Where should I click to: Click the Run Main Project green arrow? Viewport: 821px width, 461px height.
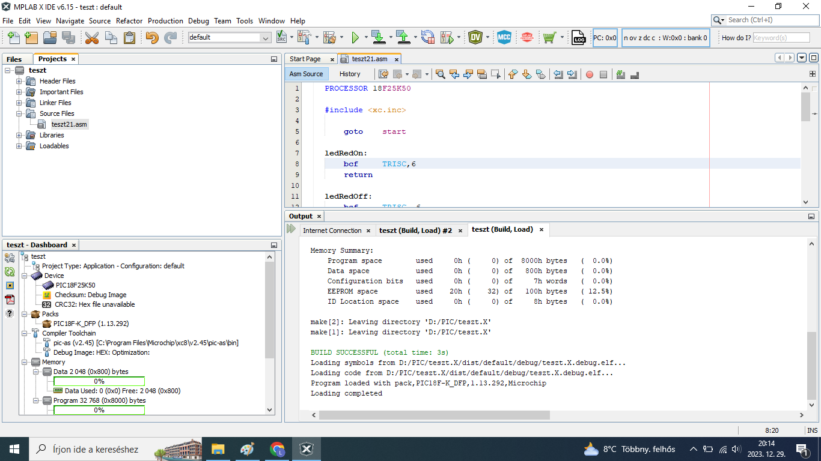pyautogui.click(x=355, y=38)
